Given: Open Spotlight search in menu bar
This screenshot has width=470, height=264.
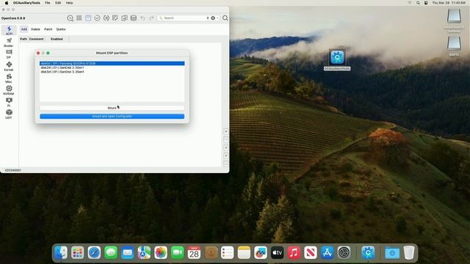Looking at the screenshot, I should tap(418, 3).
